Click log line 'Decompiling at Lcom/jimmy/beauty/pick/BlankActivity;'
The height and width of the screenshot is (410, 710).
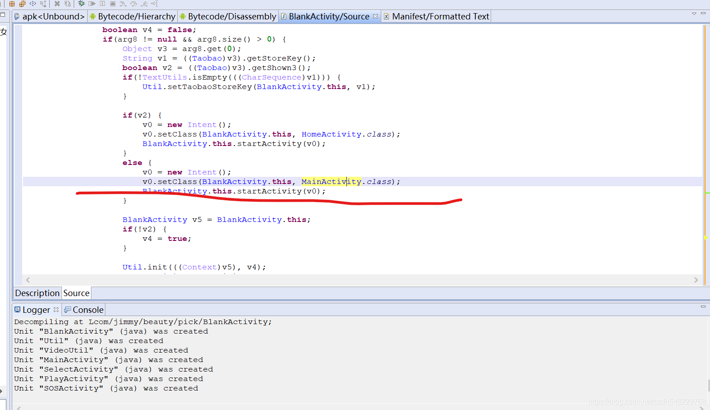tap(143, 322)
